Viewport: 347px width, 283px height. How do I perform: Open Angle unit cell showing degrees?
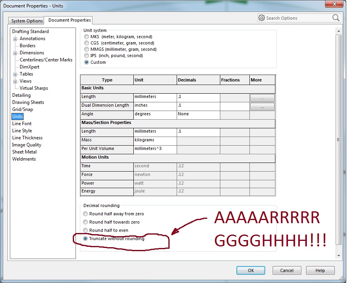click(155, 115)
